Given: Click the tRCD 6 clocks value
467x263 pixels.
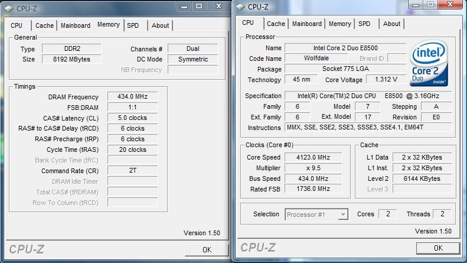Looking at the screenshot, I should 132,128.
